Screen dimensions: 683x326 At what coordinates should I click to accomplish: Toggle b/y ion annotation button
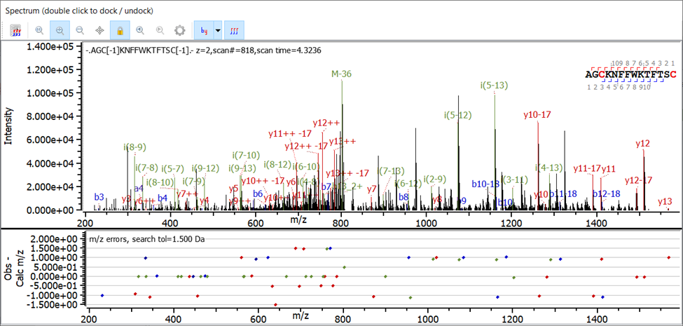pyautogui.click(x=205, y=31)
